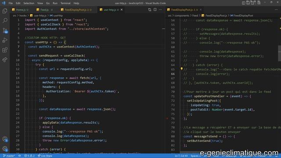Click the Open Changes icon in left editor
Image resolution: width=281 pixels, height=158 pixels.
click(150, 10)
